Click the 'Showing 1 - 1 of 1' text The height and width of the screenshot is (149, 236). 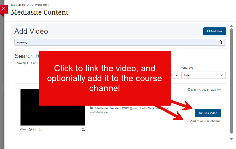pos(26,63)
